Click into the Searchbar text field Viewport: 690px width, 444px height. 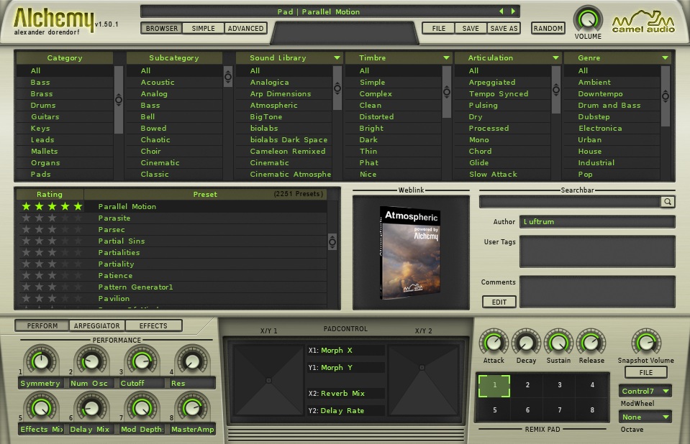(571, 202)
